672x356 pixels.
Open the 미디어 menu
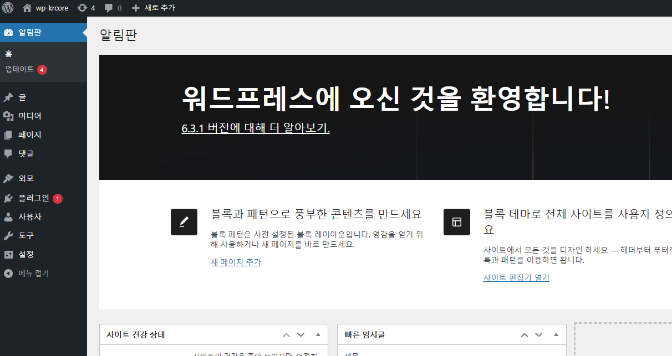click(x=43, y=116)
